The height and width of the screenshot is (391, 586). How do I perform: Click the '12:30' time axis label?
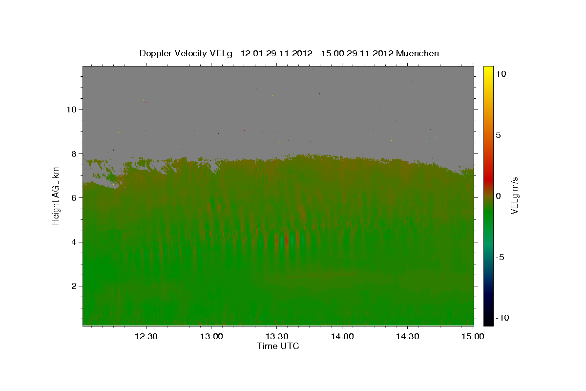(x=146, y=336)
